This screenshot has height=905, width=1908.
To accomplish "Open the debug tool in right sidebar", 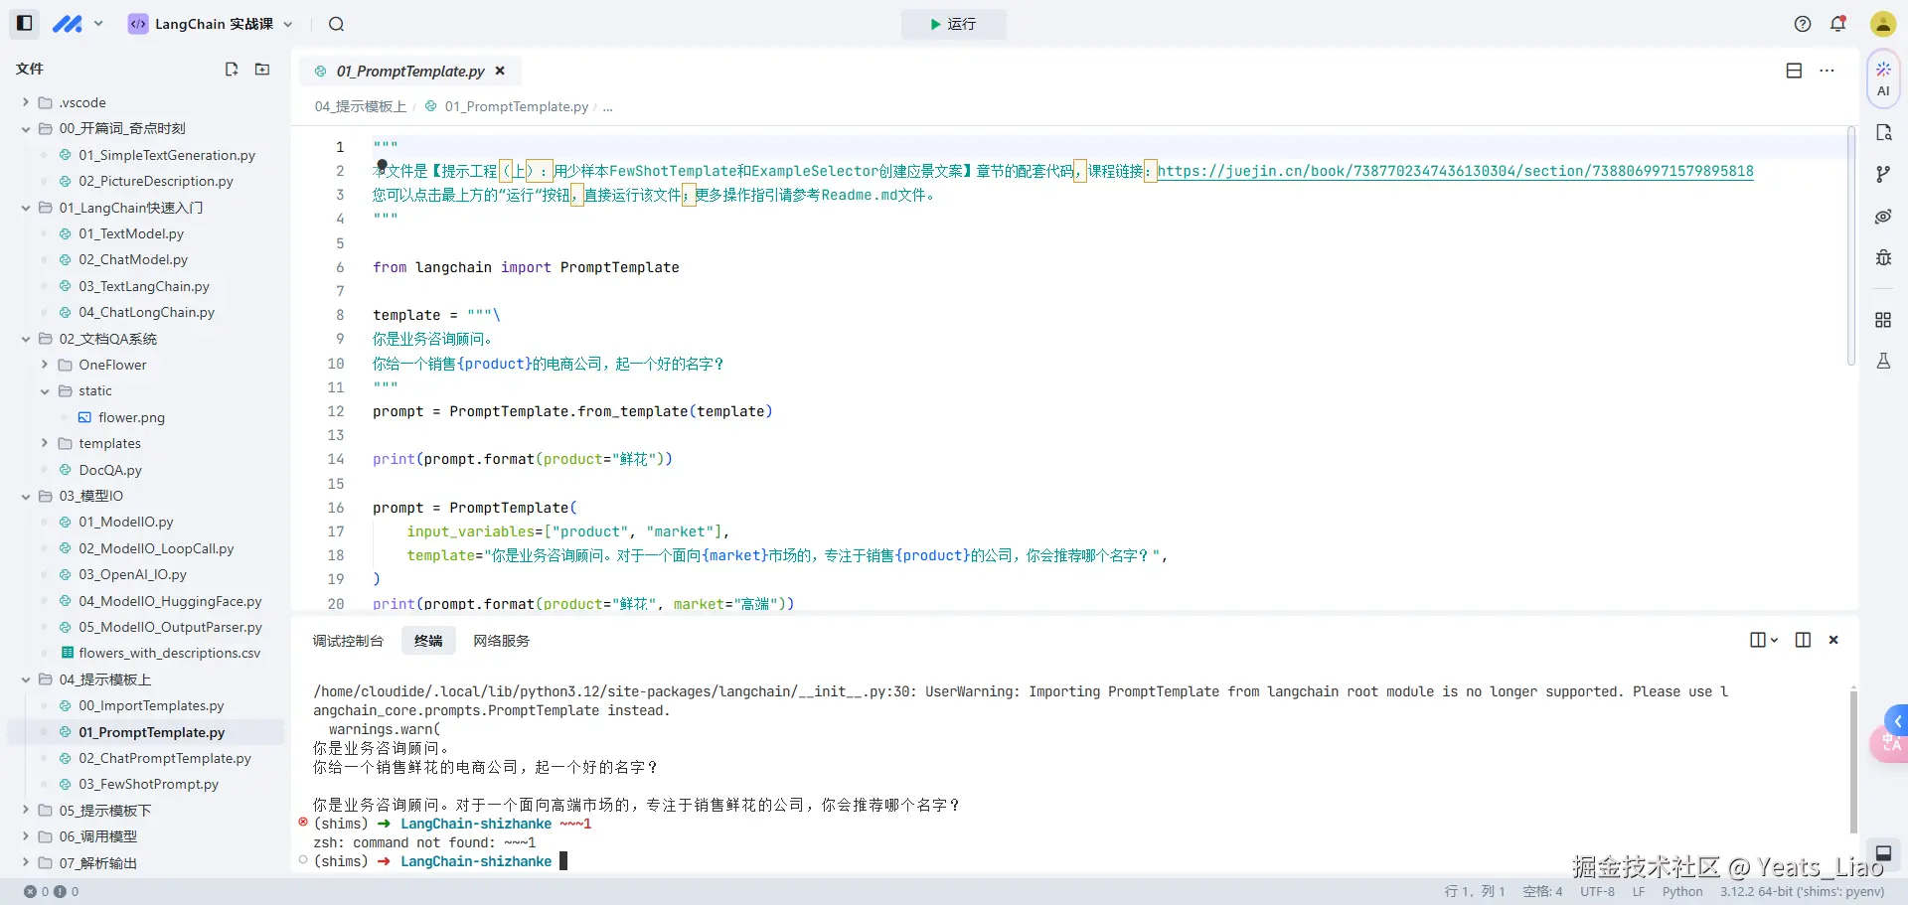I will click(1883, 257).
